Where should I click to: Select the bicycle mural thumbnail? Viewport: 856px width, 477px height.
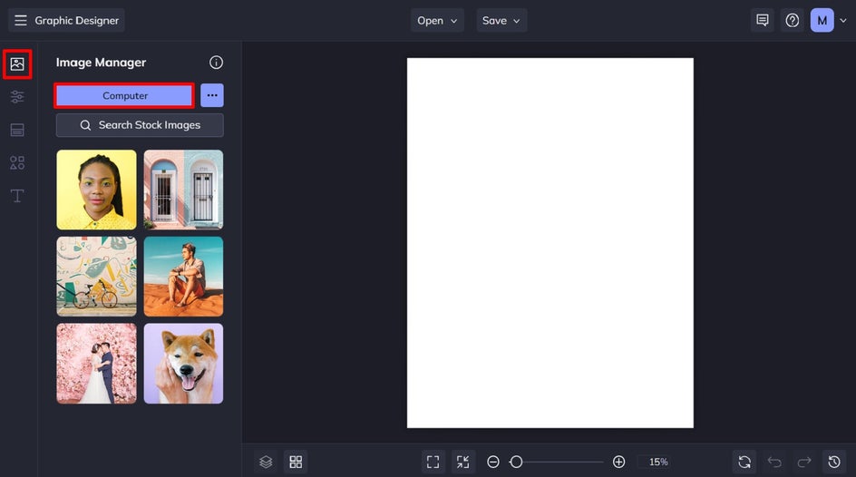[97, 277]
